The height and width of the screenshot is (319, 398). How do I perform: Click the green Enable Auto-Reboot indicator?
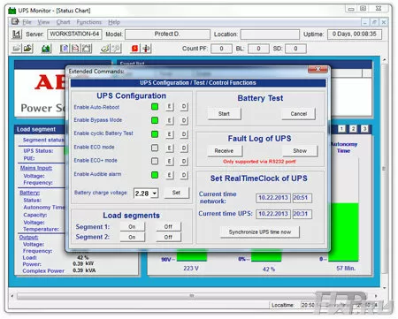point(155,107)
